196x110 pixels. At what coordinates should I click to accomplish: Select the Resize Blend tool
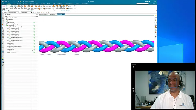pyautogui.click(x=69, y=9)
